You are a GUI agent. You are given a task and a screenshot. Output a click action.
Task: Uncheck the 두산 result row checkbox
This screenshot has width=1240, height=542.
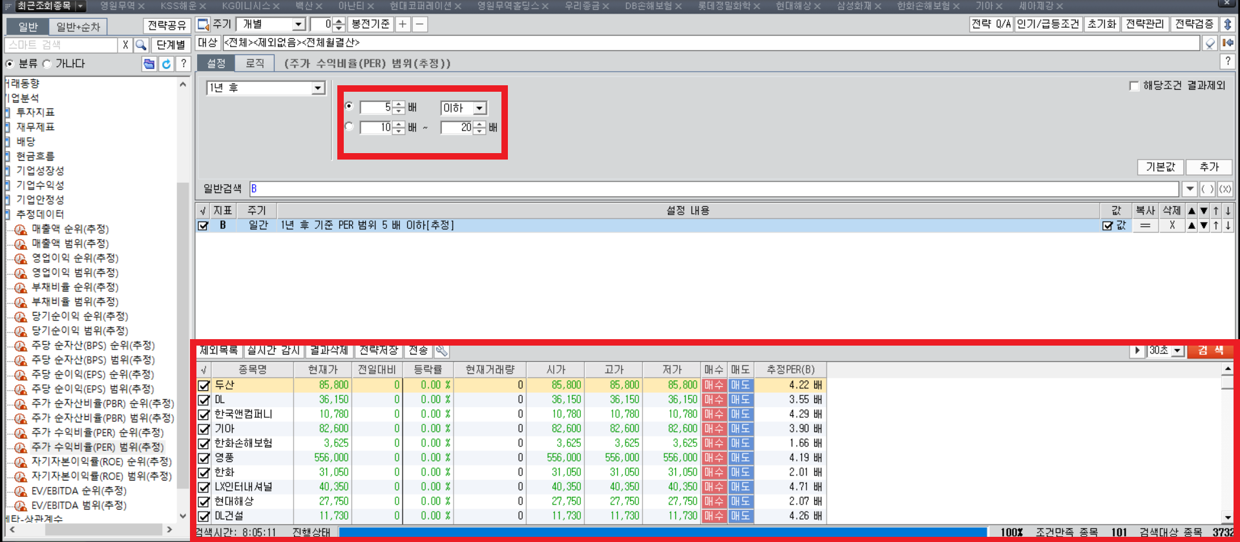click(x=204, y=385)
